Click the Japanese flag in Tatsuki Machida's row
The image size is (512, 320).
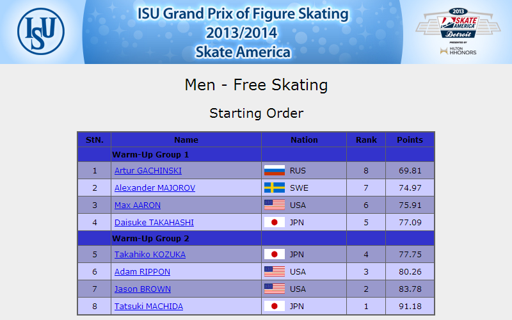click(x=275, y=307)
